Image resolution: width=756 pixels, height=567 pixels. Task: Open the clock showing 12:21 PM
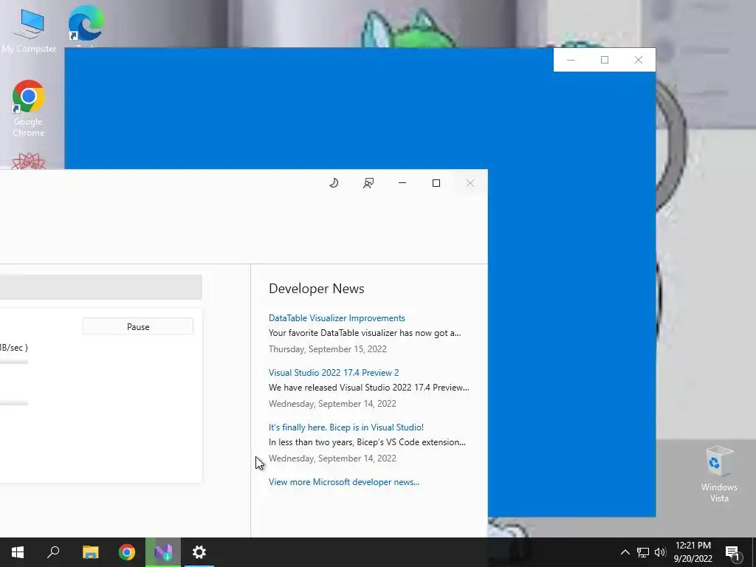click(x=693, y=552)
